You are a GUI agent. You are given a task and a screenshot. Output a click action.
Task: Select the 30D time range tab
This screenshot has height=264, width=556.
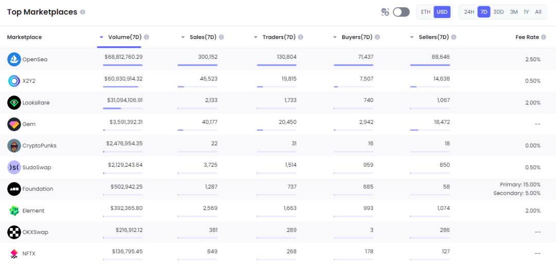tap(498, 12)
